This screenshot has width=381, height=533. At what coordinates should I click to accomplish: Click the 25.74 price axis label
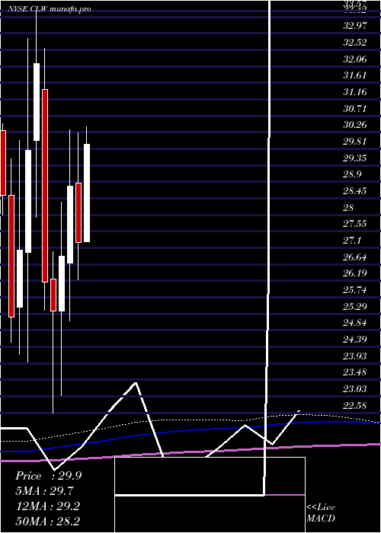pos(355,290)
